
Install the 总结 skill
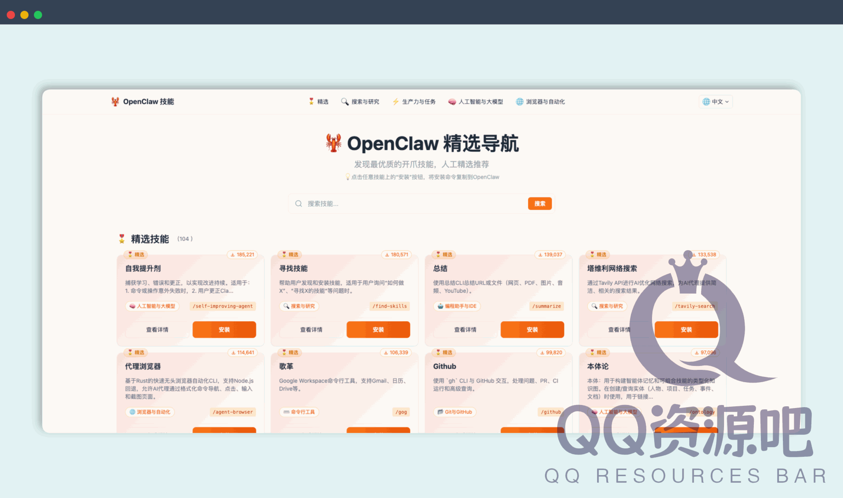point(532,330)
